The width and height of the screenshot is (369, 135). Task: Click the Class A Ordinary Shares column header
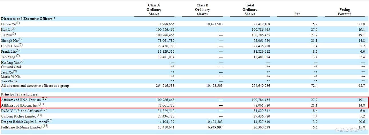pyautogui.click(x=154, y=9)
